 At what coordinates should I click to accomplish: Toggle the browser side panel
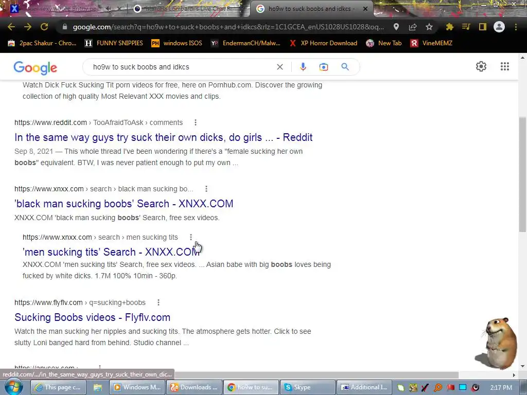[x=483, y=27]
